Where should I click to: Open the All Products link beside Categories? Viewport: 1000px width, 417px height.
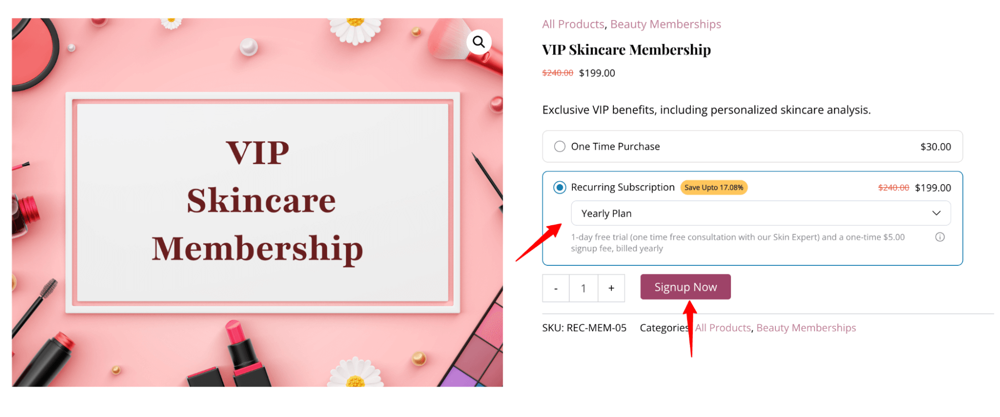[722, 327]
